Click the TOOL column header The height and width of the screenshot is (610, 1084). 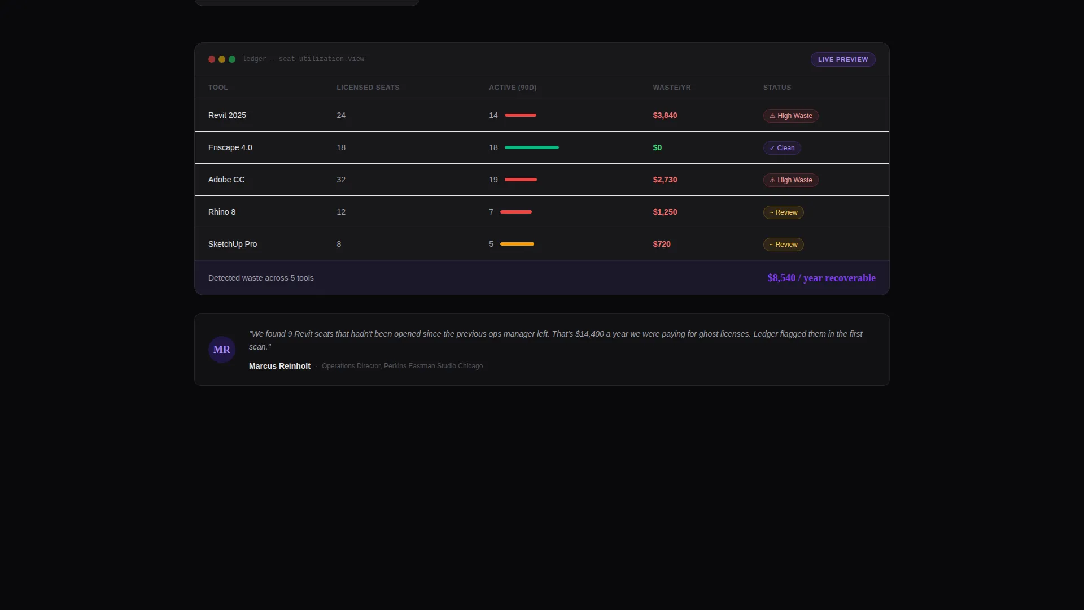[218, 88]
